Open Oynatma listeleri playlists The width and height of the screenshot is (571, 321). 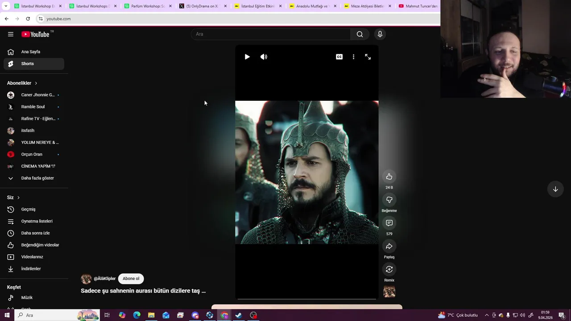pos(34,221)
